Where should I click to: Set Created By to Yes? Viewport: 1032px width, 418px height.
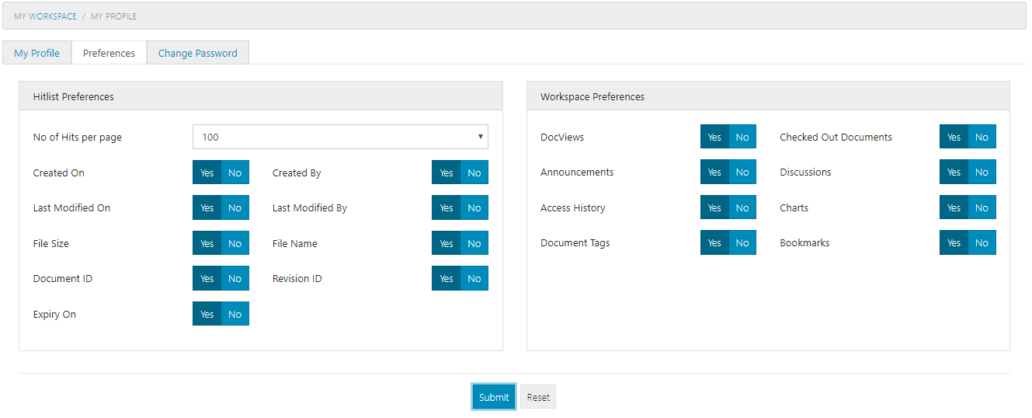click(446, 172)
